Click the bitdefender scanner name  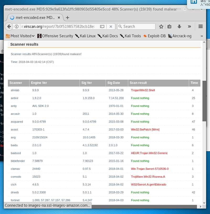[18, 161]
